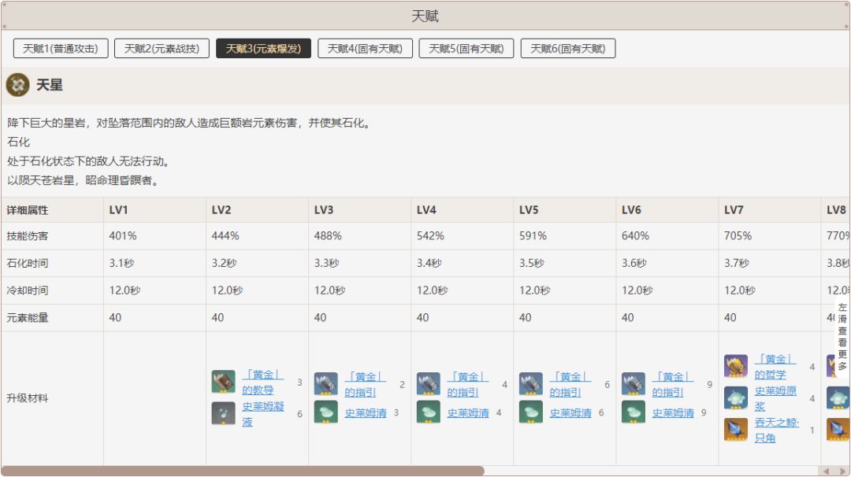The width and height of the screenshot is (851, 477).
Task: Open the LV4 史莱姆清 link
Action: tap(468, 413)
